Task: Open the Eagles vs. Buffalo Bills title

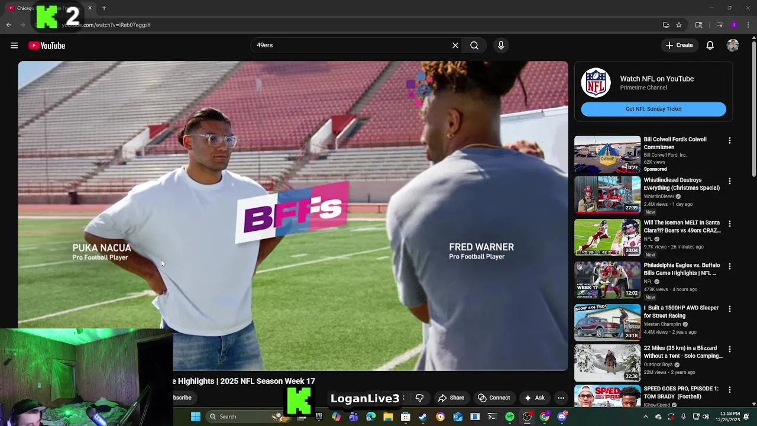Action: pyautogui.click(x=681, y=269)
